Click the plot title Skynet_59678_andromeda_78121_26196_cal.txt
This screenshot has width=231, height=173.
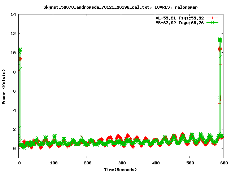(120, 7)
